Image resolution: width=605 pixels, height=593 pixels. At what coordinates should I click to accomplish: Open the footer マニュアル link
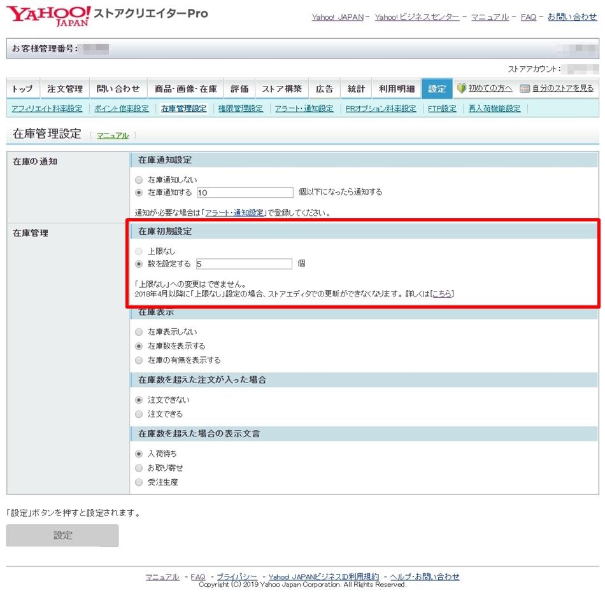(x=162, y=577)
